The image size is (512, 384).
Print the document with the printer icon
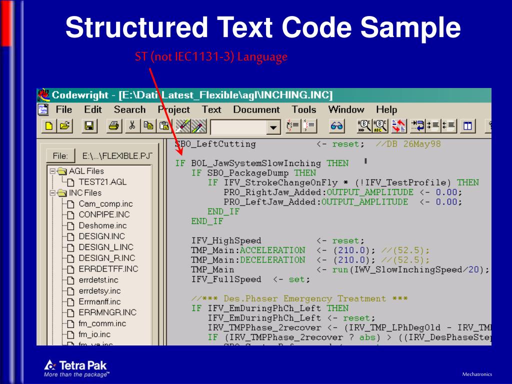pos(113,126)
